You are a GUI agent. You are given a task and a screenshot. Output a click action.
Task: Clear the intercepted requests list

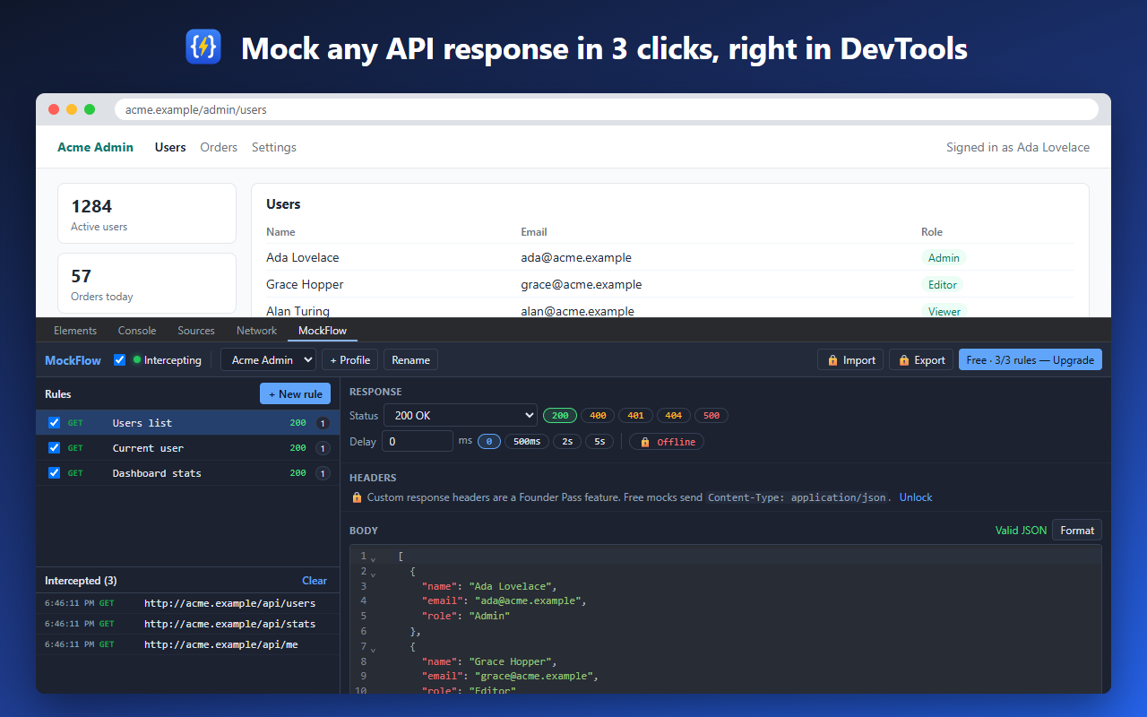click(x=315, y=580)
